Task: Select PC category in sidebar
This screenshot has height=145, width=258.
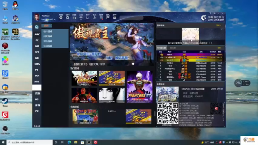Action: (x=37, y=111)
